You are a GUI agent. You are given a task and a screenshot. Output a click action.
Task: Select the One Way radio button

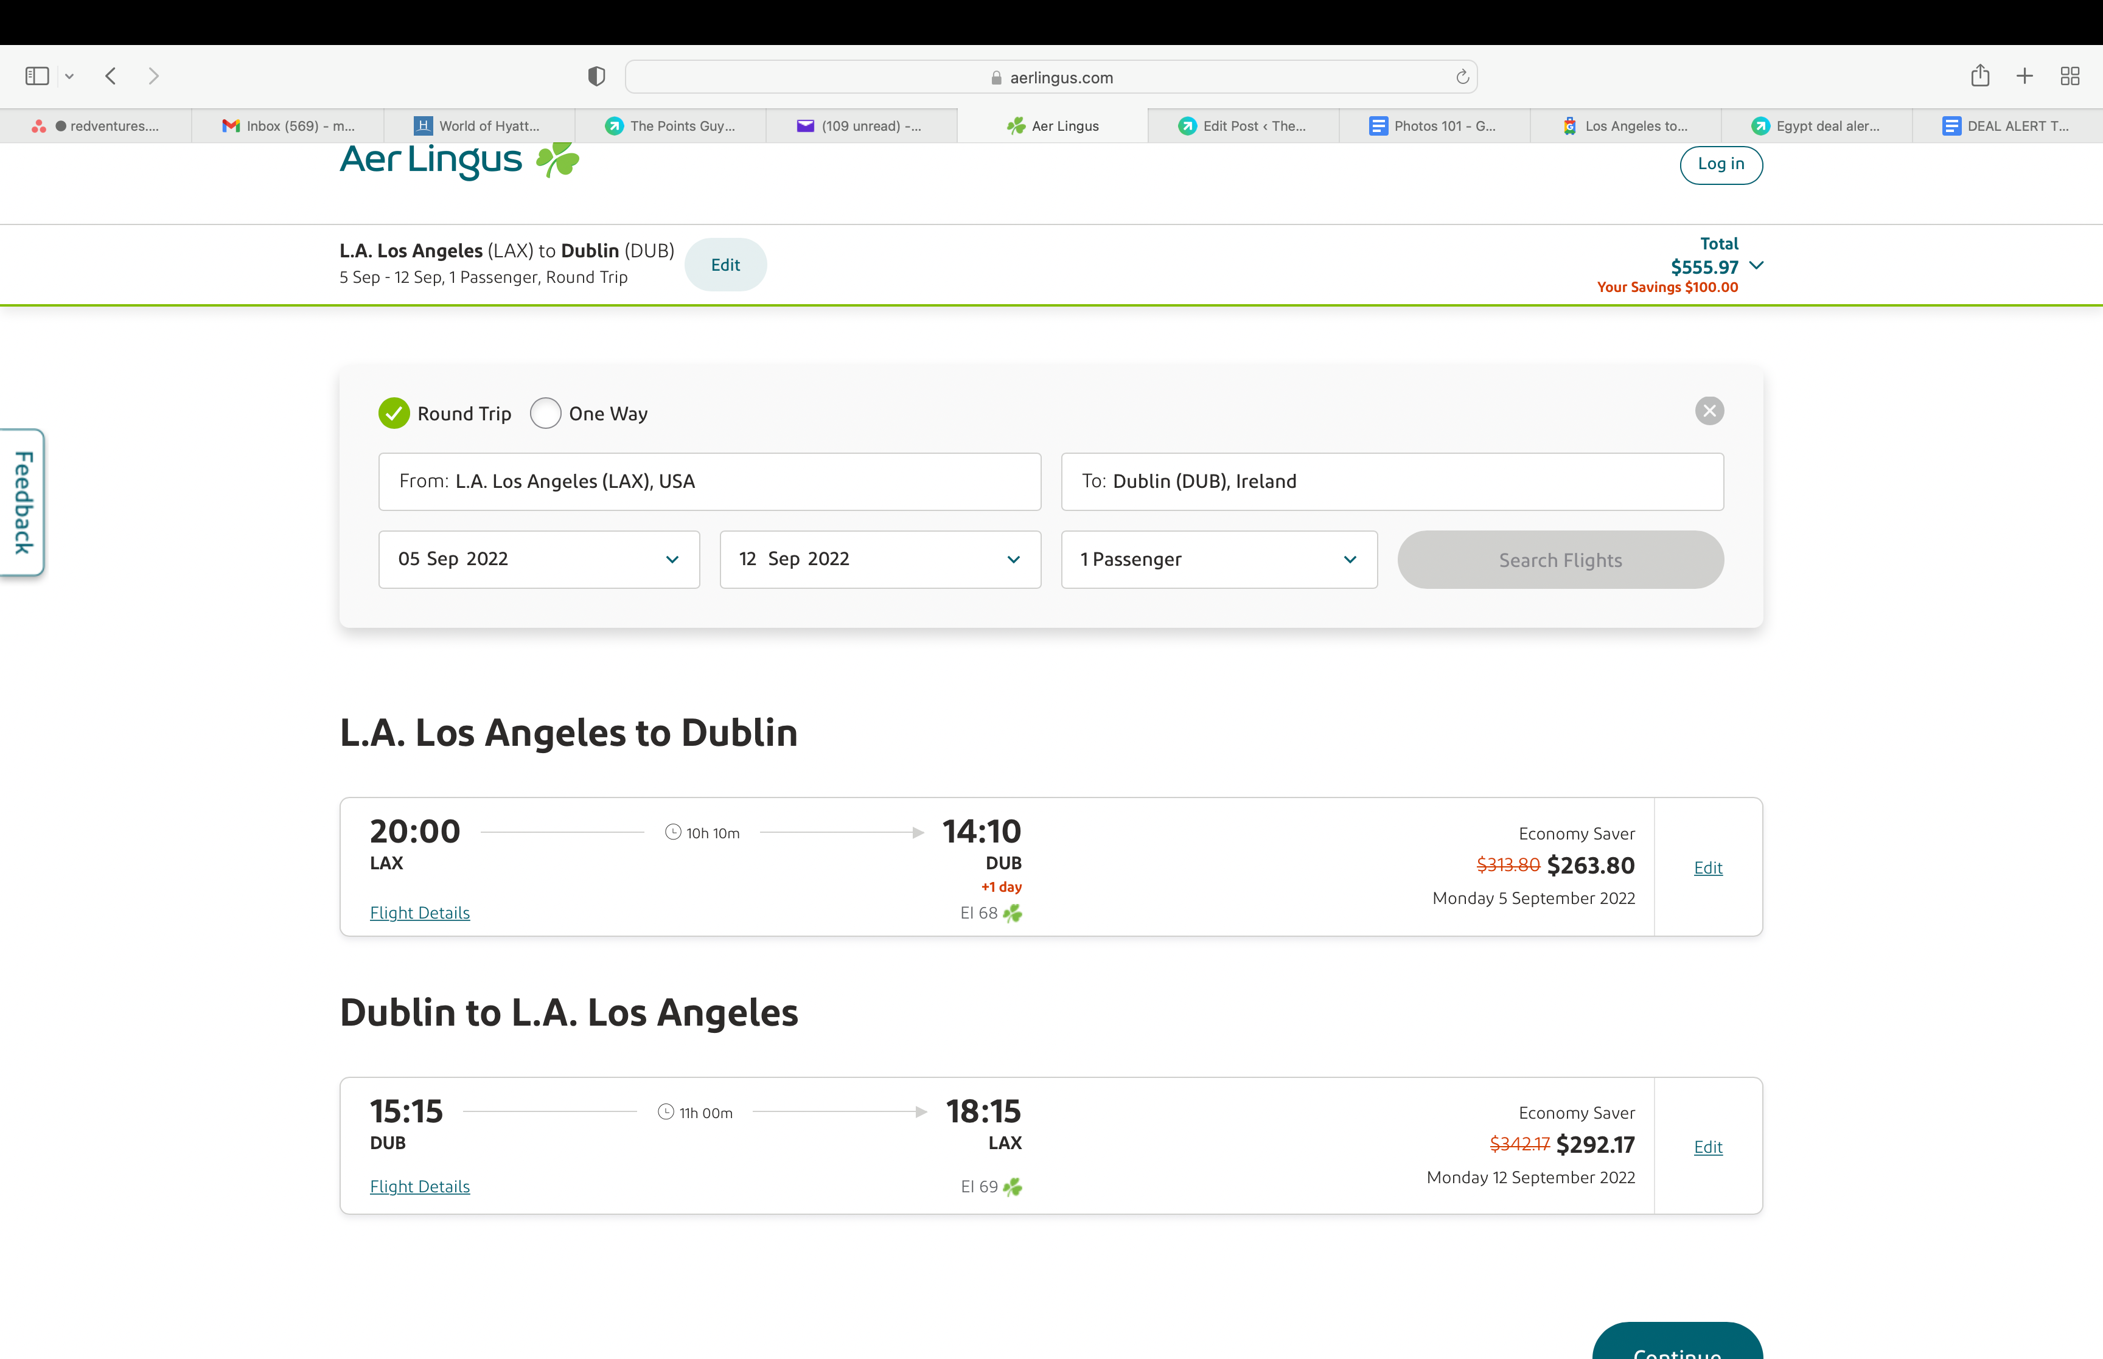[545, 413]
